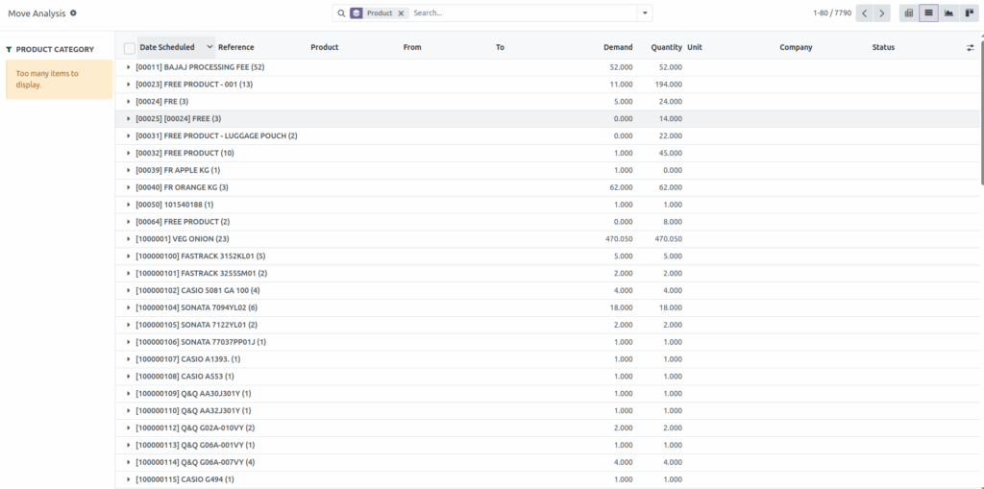Remove the Product group-by facet
Image resolution: width=984 pixels, height=489 pixels.
pyautogui.click(x=401, y=13)
